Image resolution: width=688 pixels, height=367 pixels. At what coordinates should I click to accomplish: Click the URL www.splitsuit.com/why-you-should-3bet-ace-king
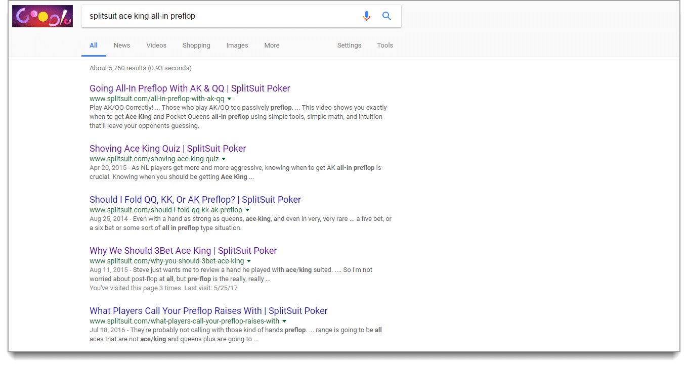(x=167, y=261)
